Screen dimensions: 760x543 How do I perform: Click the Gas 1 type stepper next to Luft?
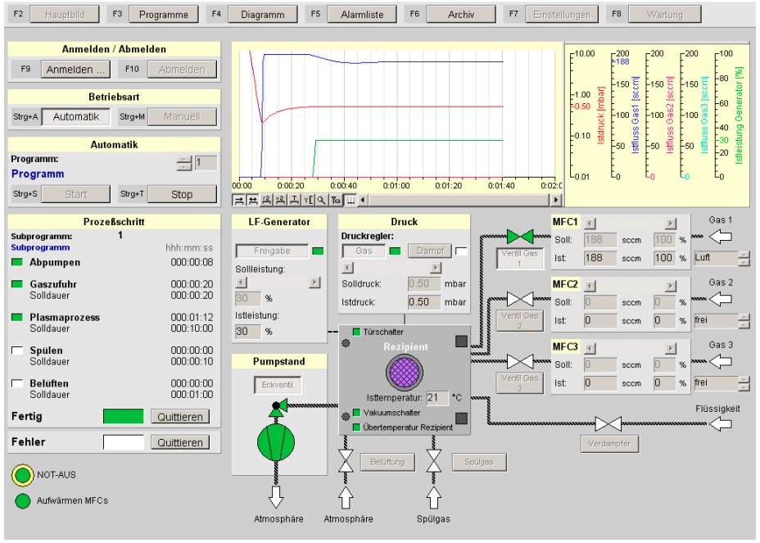pyautogui.click(x=744, y=258)
